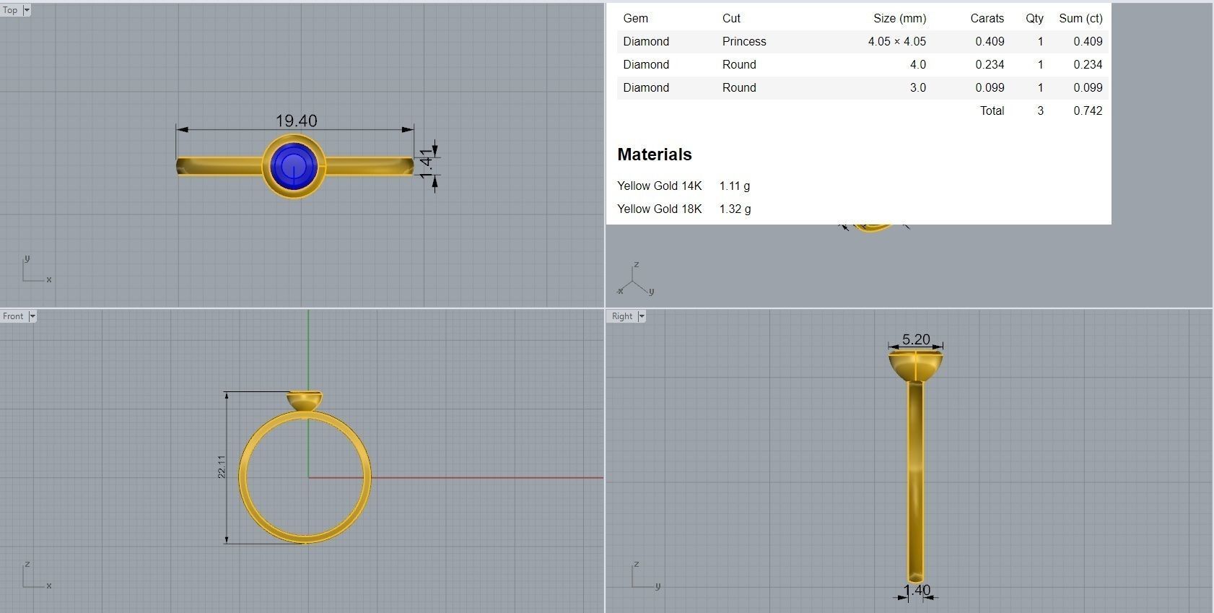The width and height of the screenshot is (1214, 613).
Task: Select the bezel setting in Right view
Action: tap(916, 366)
